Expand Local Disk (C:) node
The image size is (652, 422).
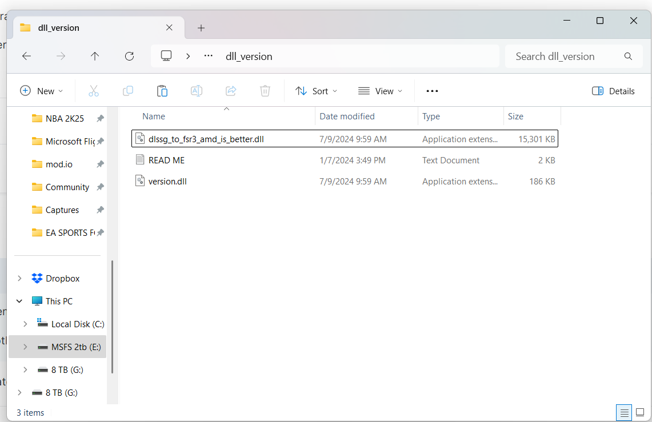coord(25,324)
